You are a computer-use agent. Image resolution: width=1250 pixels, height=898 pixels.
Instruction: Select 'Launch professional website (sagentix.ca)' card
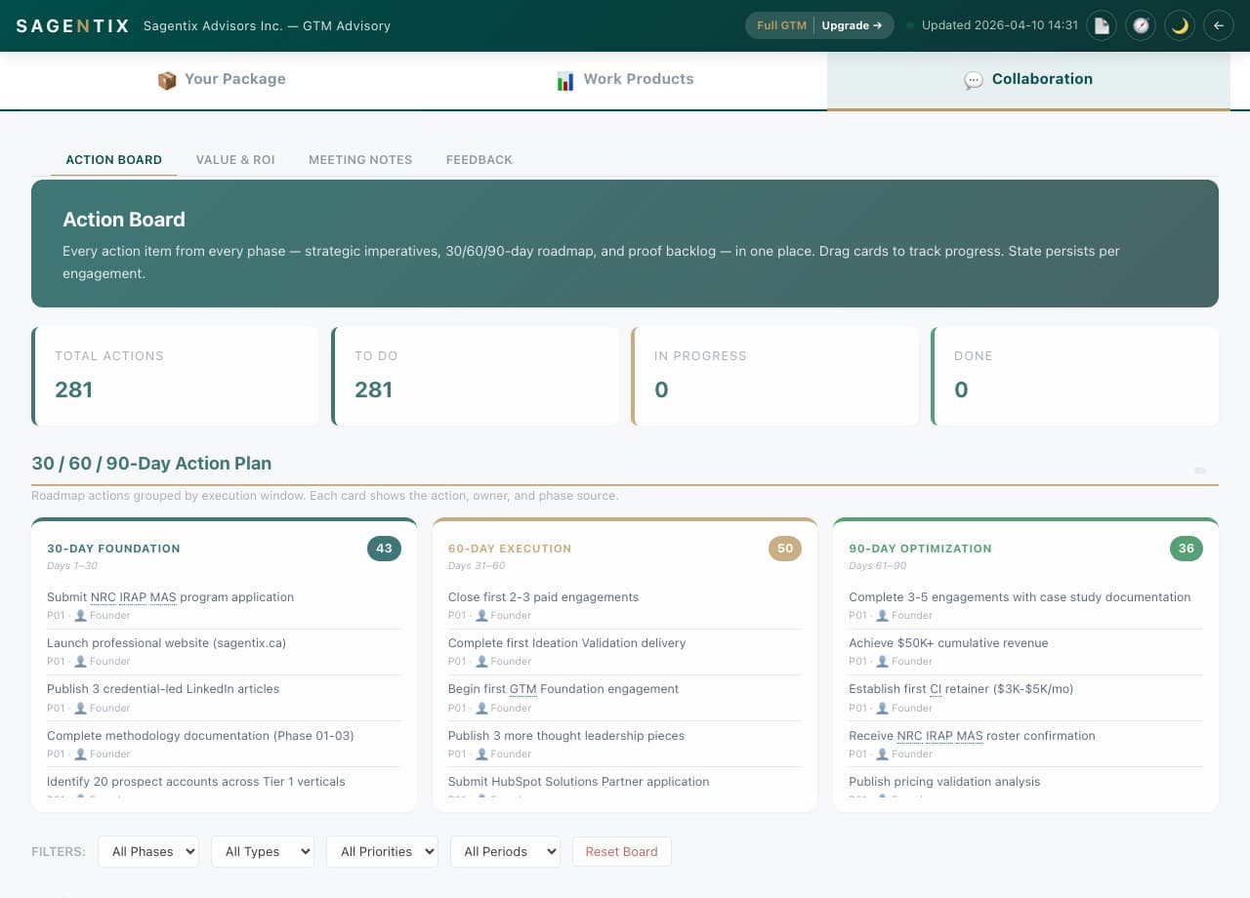[x=224, y=651]
